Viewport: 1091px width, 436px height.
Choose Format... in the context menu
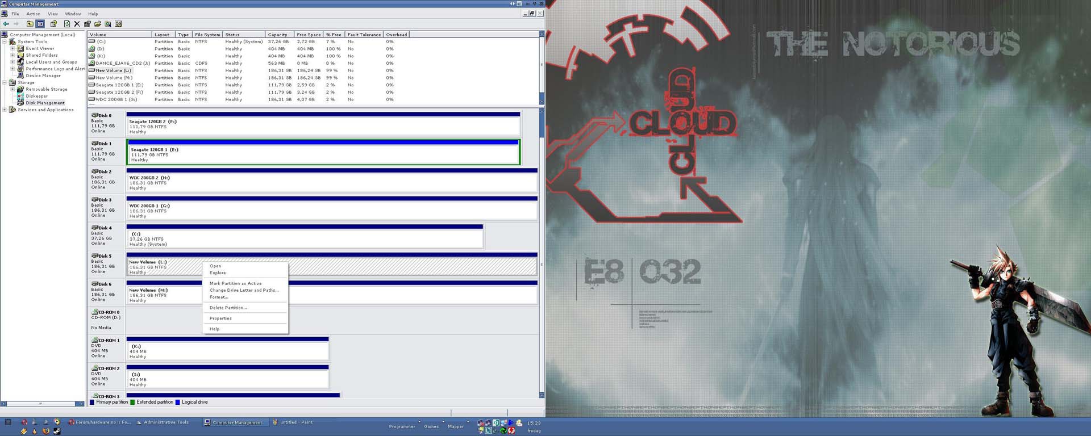245,297
